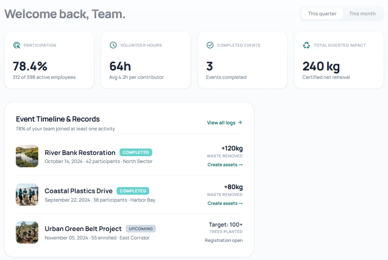Open the View all logs link
The height and width of the screenshot is (260, 388).
point(224,123)
